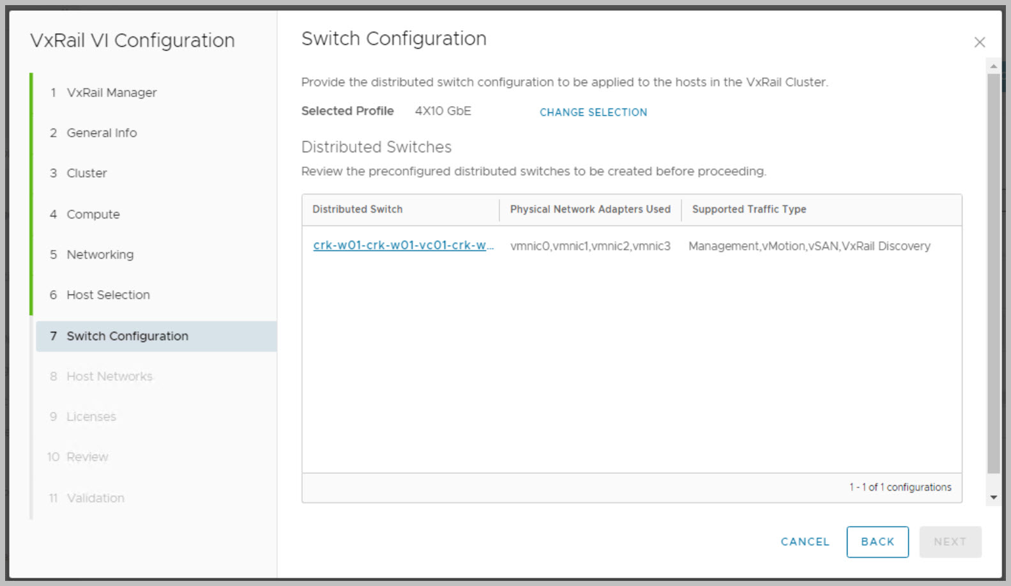The image size is (1011, 586).
Task: Click the Licenses step
Action: tap(91, 417)
